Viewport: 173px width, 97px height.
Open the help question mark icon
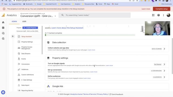[x=159, y=15]
